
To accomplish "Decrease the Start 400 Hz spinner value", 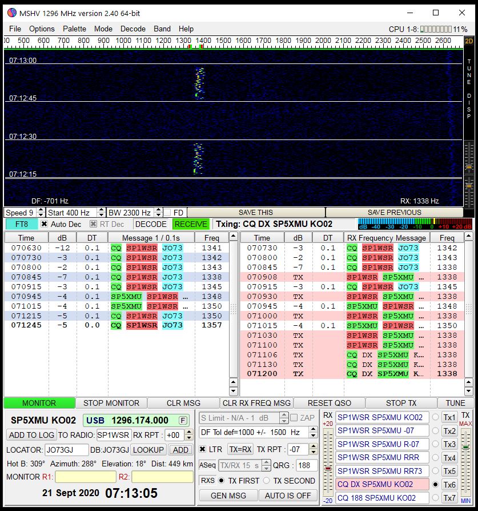I will [101, 215].
